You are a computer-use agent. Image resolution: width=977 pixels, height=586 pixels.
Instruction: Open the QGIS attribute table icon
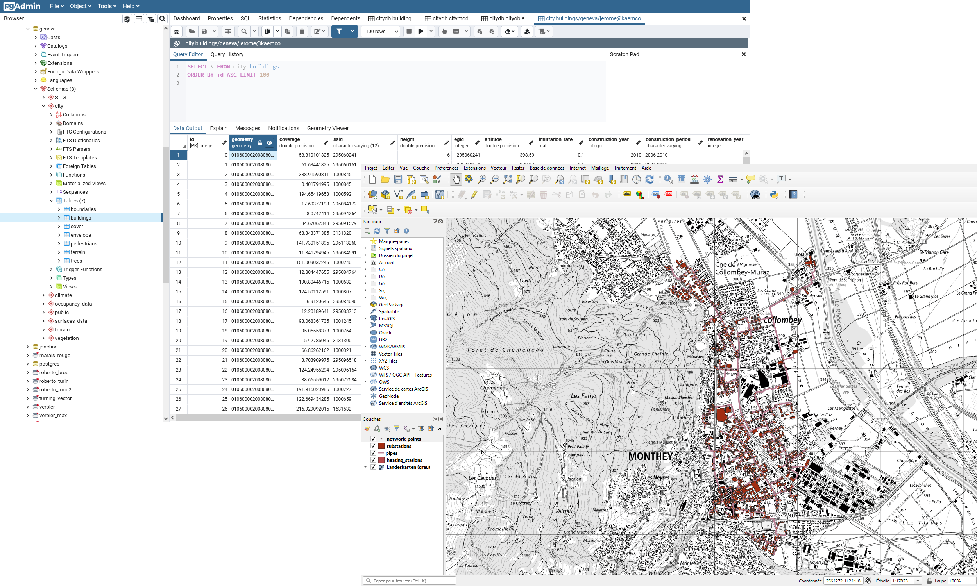pos(681,180)
